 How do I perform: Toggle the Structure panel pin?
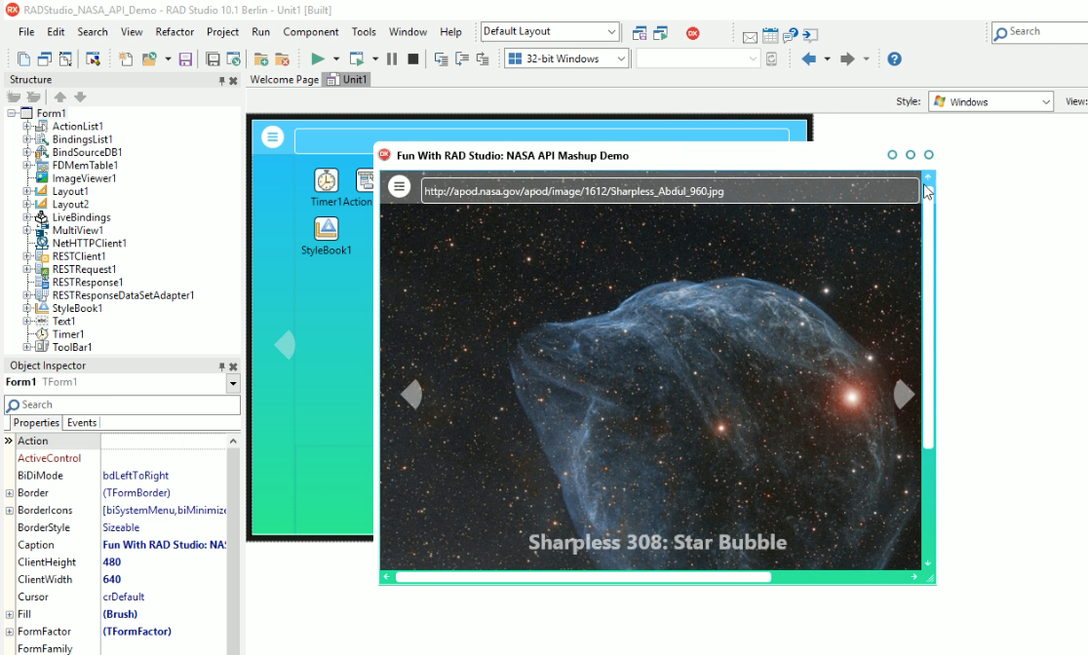click(222, 81)
